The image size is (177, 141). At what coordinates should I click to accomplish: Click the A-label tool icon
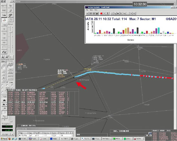pyautogui.click(x=4, y=109)
